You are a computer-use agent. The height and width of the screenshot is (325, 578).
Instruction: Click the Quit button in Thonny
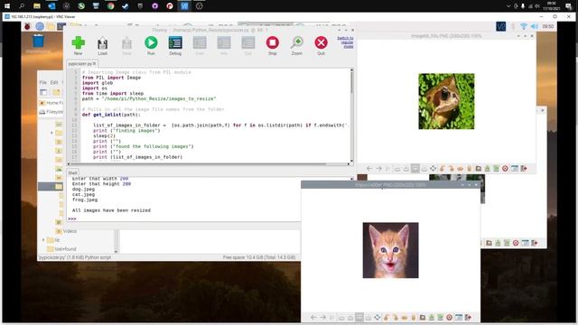322,46
